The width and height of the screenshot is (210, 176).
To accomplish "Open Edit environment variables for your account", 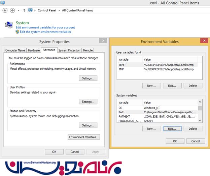I will (x=45, y=27).
